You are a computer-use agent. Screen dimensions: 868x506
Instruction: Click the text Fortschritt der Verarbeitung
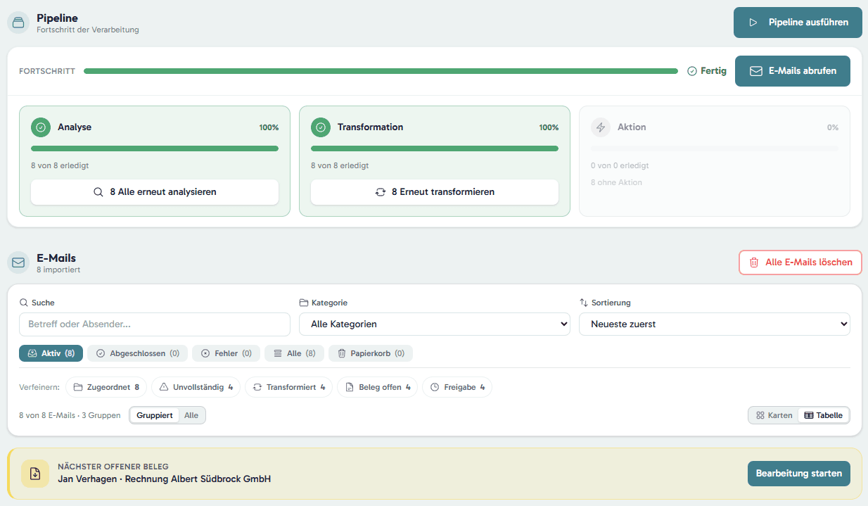88,30
